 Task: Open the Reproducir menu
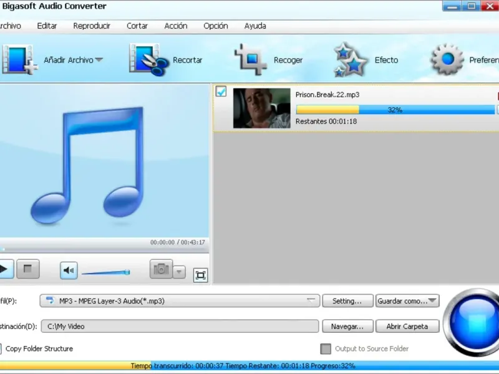coord(92,26)
